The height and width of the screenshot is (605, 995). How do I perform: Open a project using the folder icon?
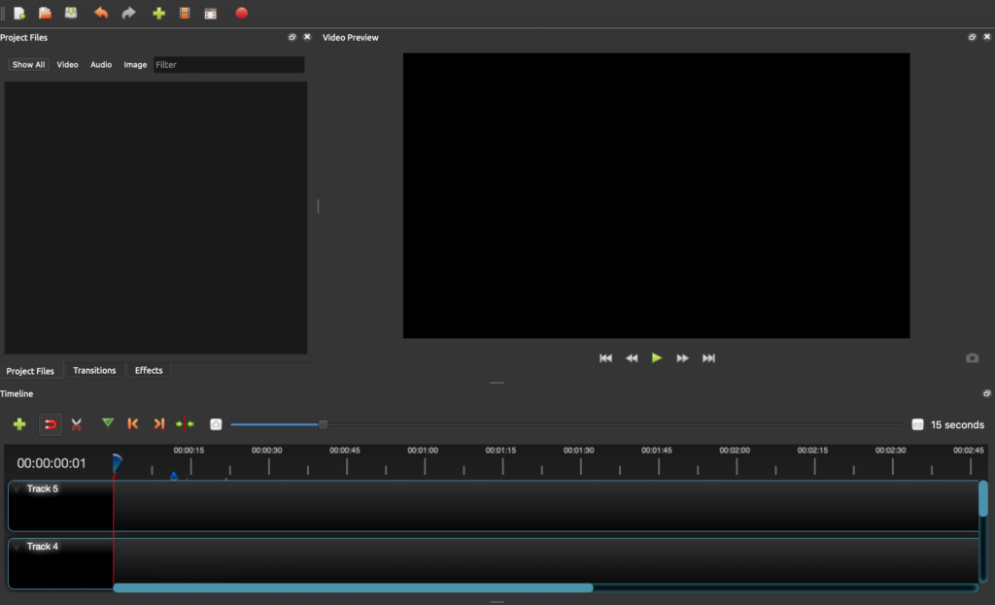coord(45,13)
